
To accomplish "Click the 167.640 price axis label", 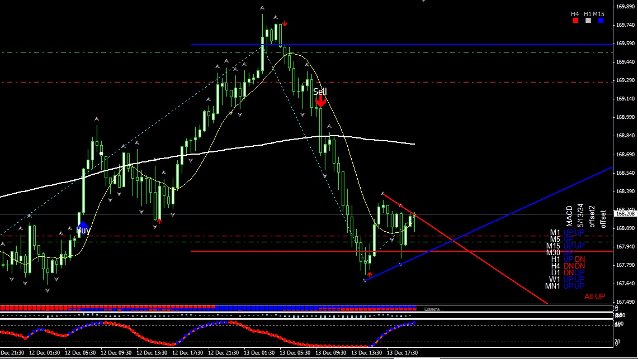I will tap(626, 284).
